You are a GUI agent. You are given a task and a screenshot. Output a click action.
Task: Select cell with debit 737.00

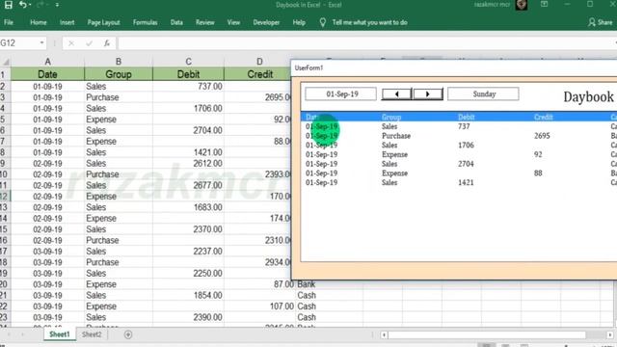click(189, 86)
